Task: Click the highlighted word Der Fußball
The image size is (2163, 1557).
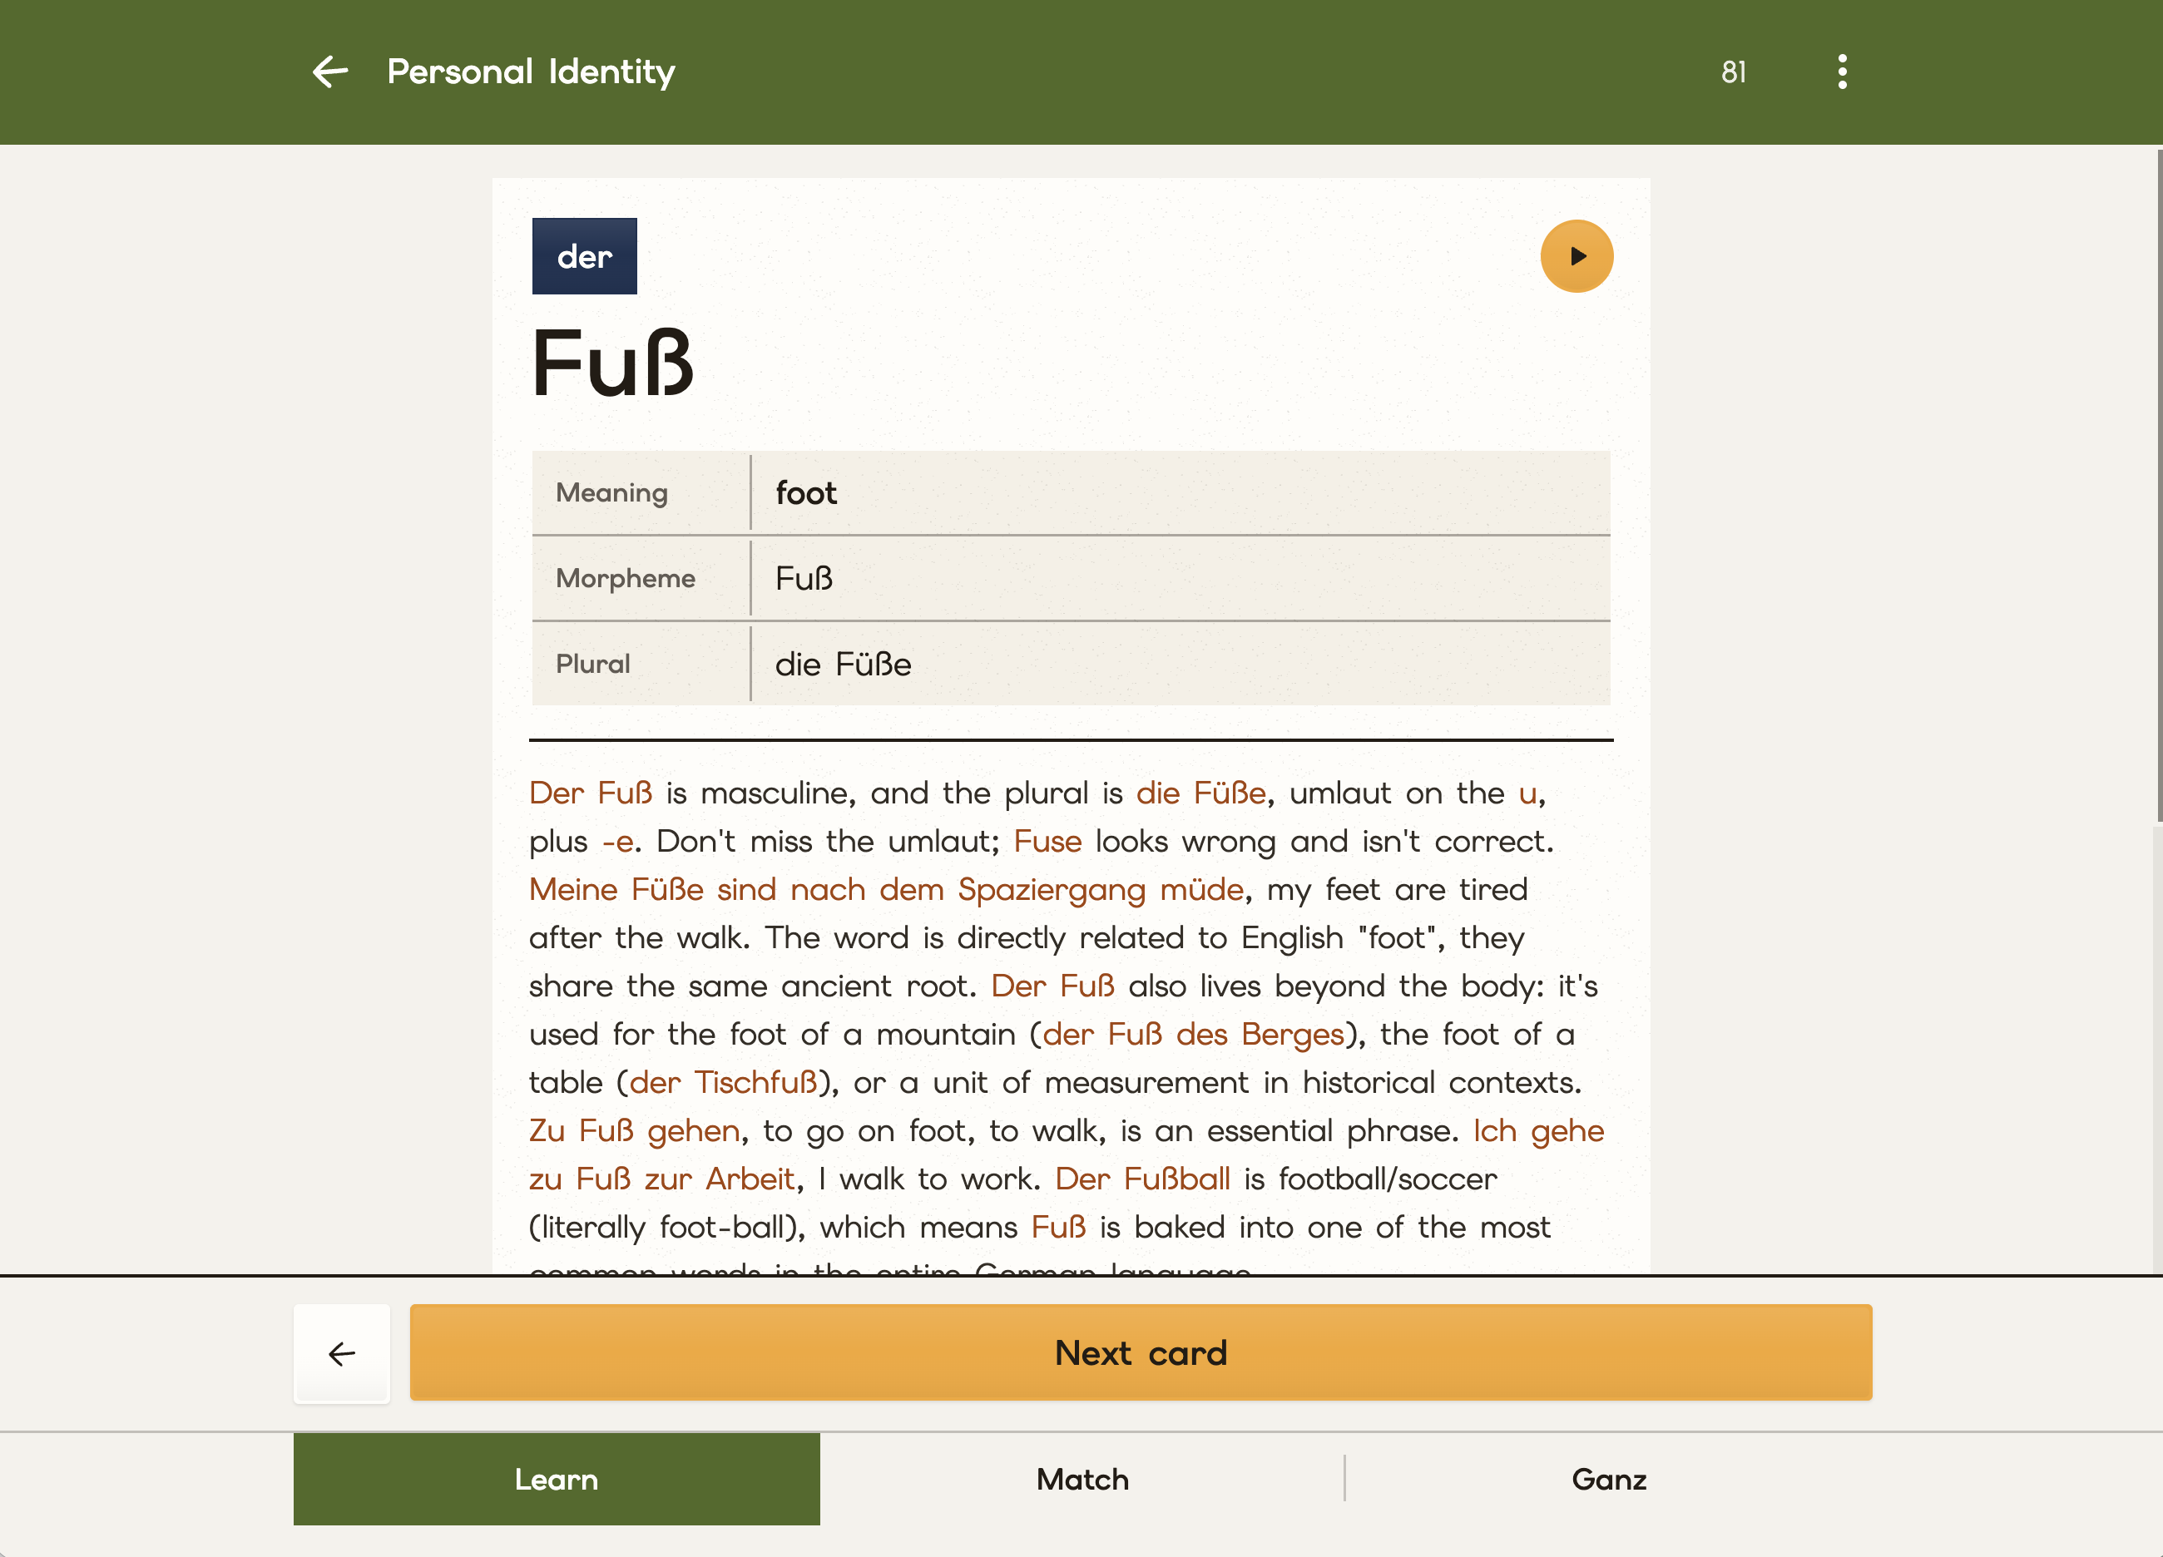Action: (x=1142, y=1179)
